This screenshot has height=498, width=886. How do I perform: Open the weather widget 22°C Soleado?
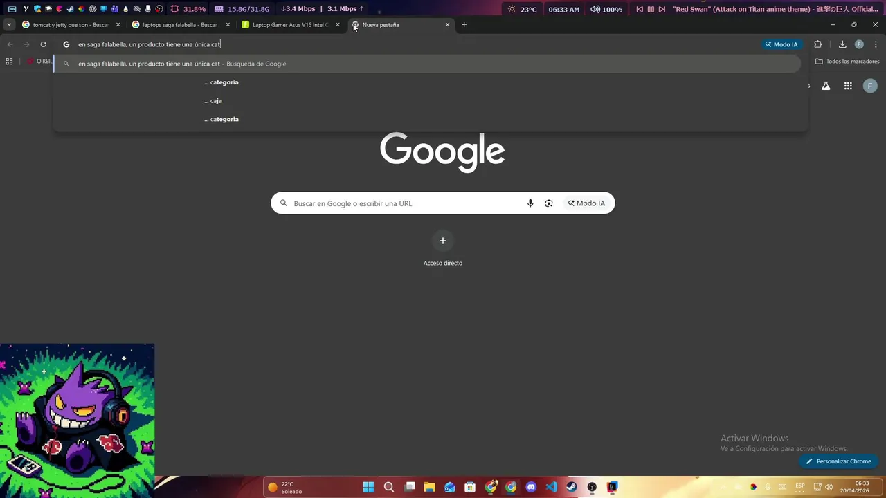click(286, 488)
